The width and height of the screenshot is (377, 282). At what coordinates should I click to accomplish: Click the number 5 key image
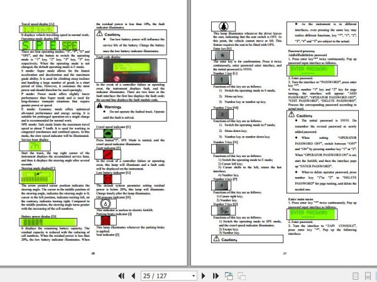(223, 211)
